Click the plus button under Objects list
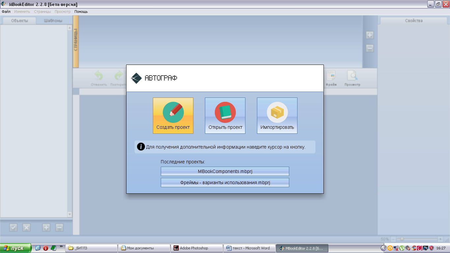Viewport: 450px width, 253px height. (46, 227)
